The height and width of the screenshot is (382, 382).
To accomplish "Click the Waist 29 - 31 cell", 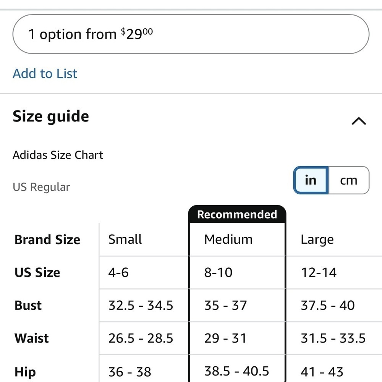I will point(237,338).
